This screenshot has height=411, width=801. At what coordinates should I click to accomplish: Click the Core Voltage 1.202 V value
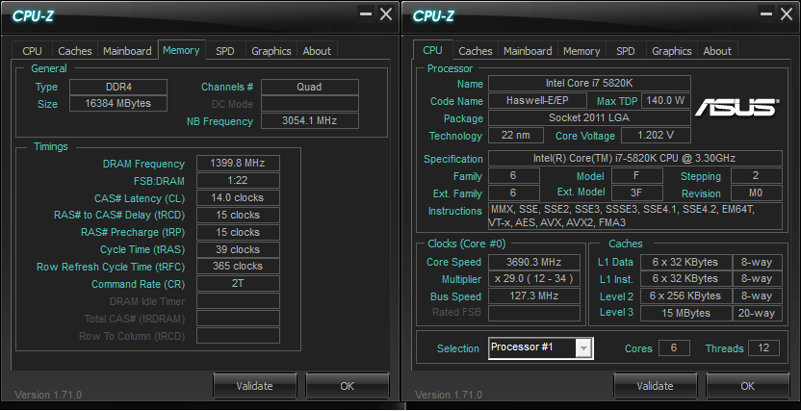pos(656,136)
